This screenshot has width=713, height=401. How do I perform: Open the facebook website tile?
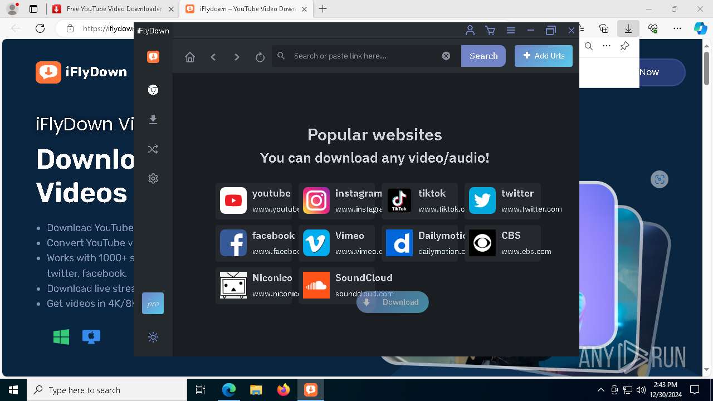pos(253,243)
